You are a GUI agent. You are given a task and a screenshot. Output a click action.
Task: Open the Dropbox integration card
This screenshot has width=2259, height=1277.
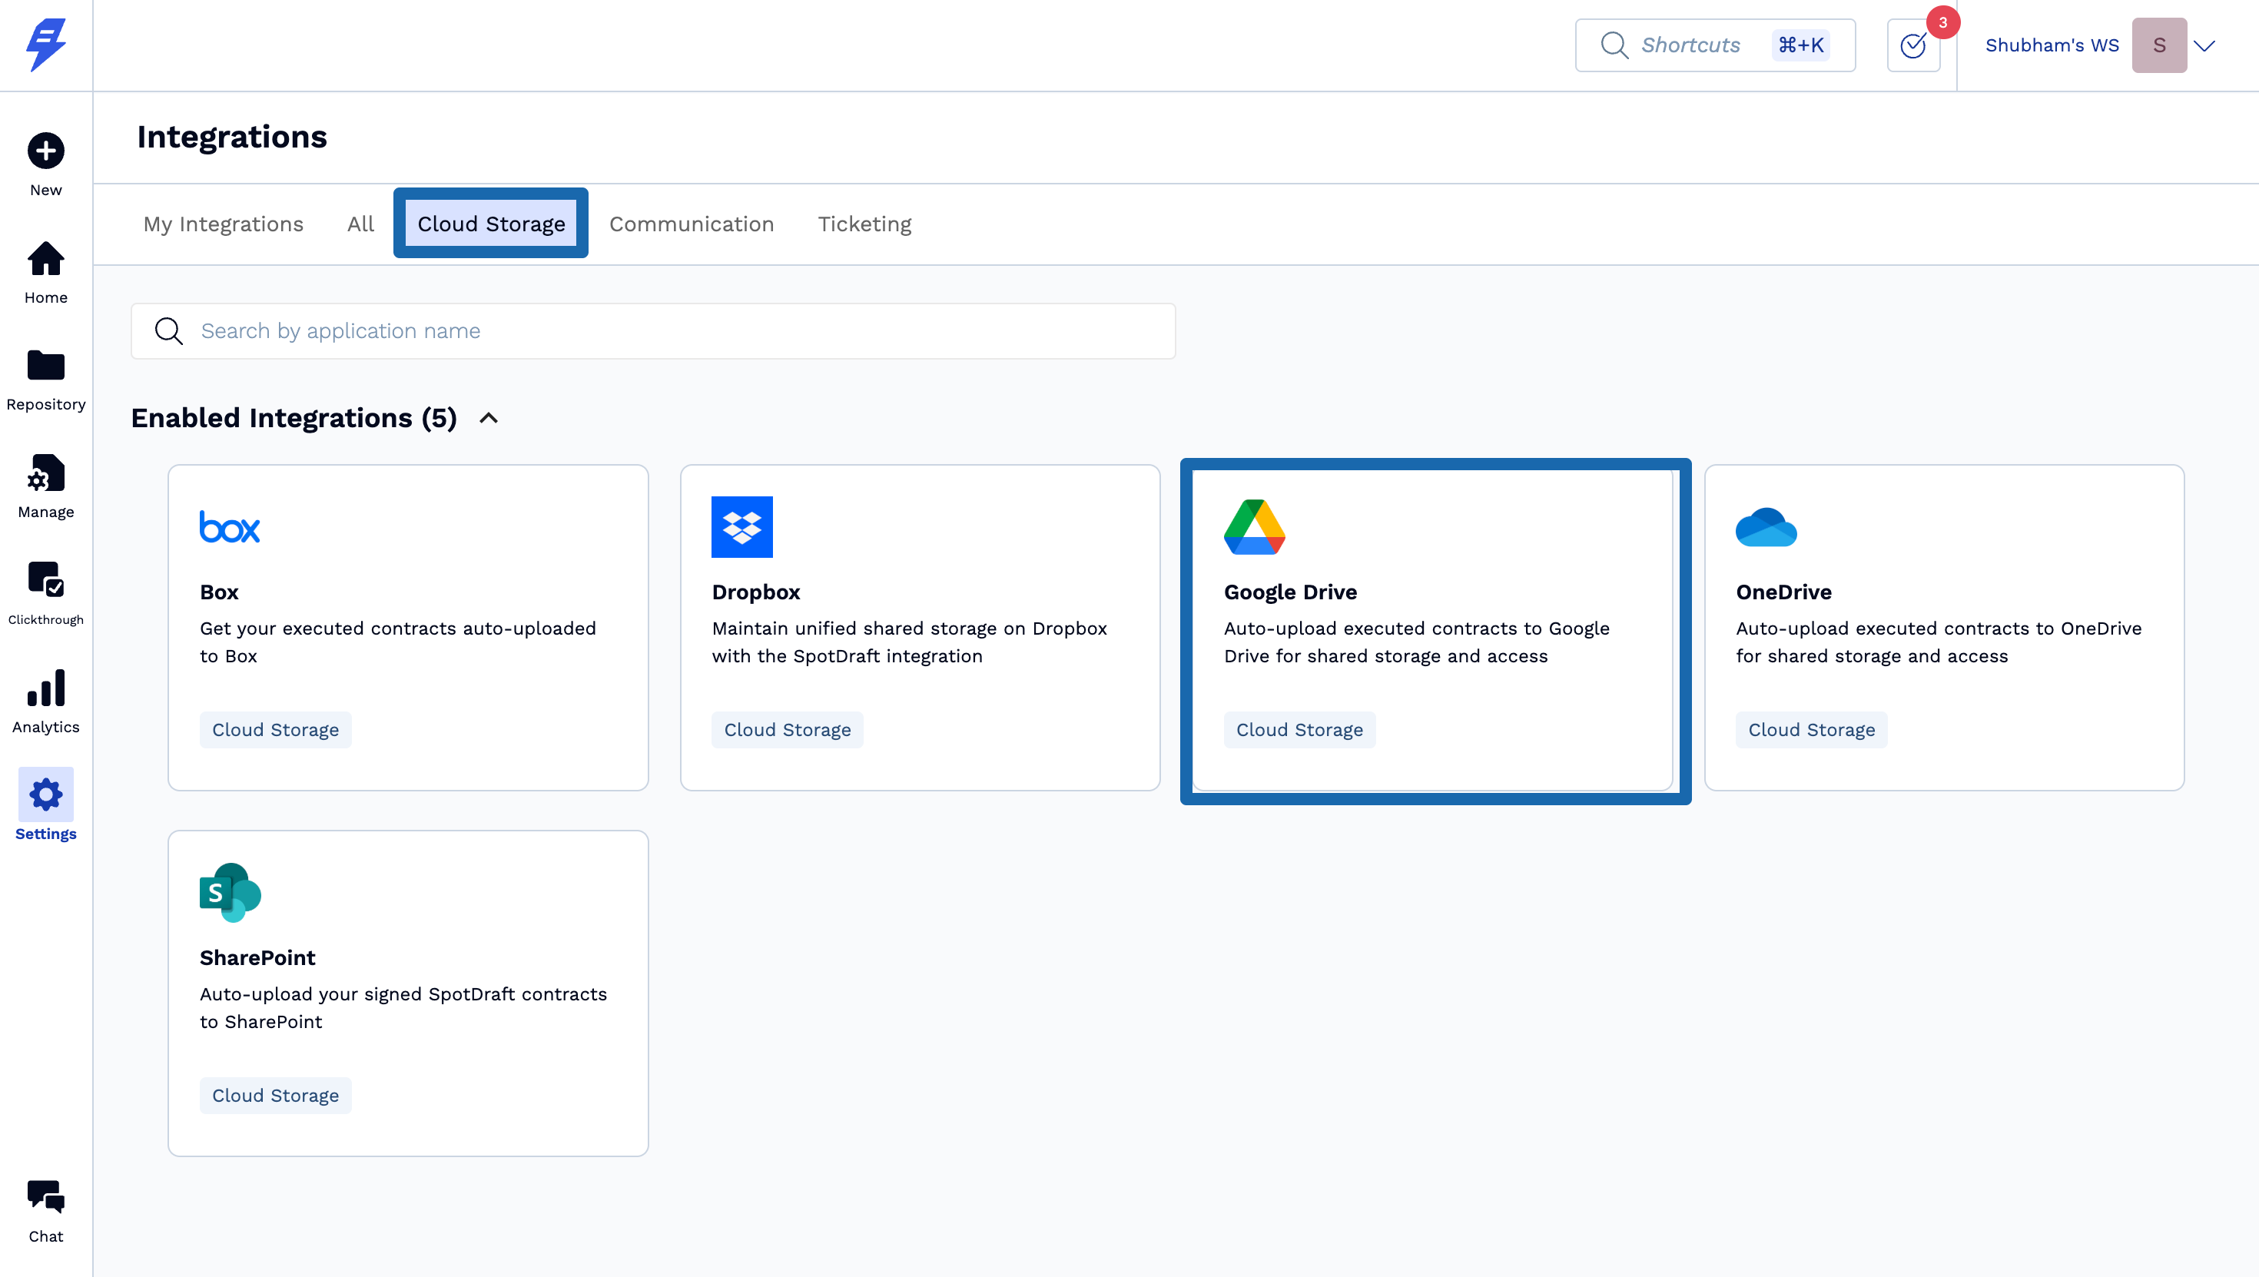(x=920, y=627)
